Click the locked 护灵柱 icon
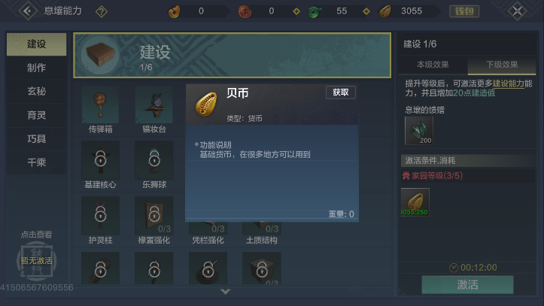This screenshot has width=544, height=306. pyautogui.click(x=100, y=216)
